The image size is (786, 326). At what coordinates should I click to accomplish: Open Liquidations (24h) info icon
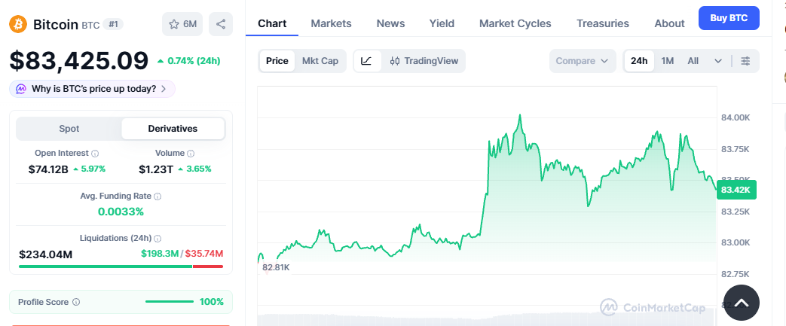[x=158, y=239]
